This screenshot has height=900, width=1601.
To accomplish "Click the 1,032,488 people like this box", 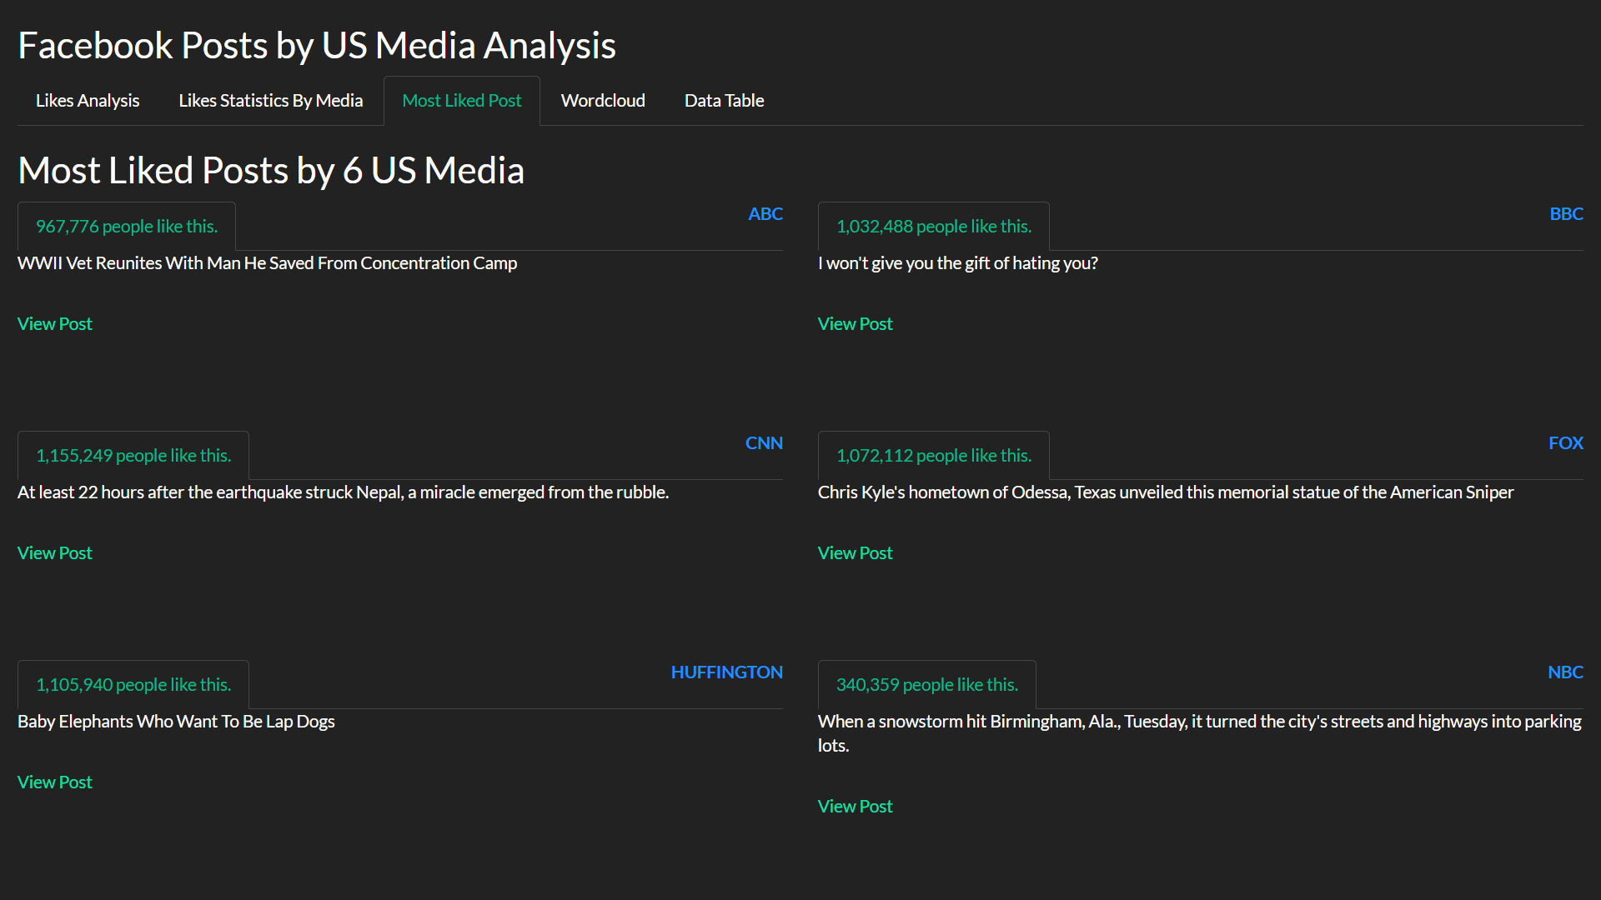I will [x=933, y=227].
